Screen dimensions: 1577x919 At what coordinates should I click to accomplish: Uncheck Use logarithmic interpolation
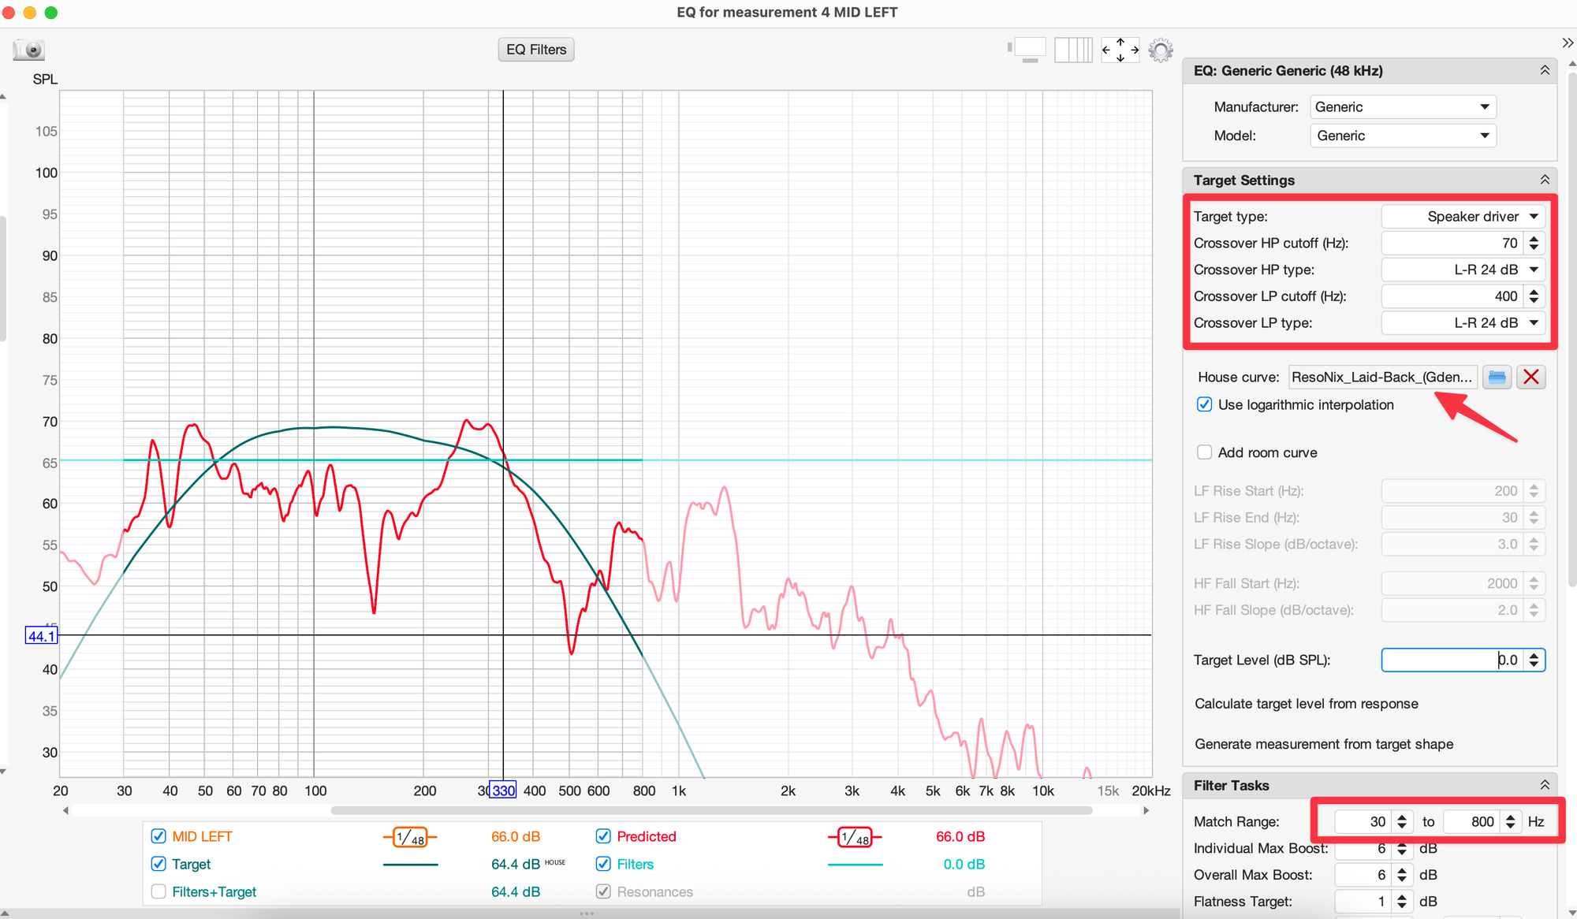coord(1204,405)
